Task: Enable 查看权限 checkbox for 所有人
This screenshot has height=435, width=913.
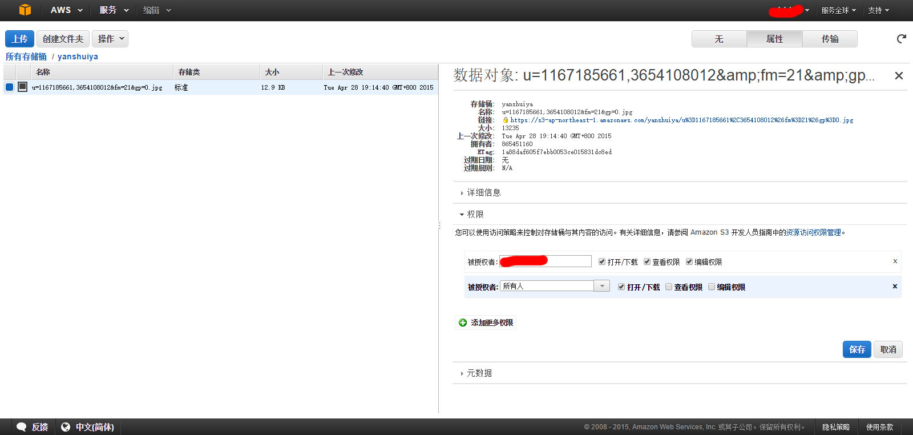Action: click(669, 287)
